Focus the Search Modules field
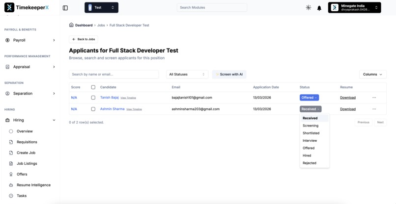 point(212,7)
